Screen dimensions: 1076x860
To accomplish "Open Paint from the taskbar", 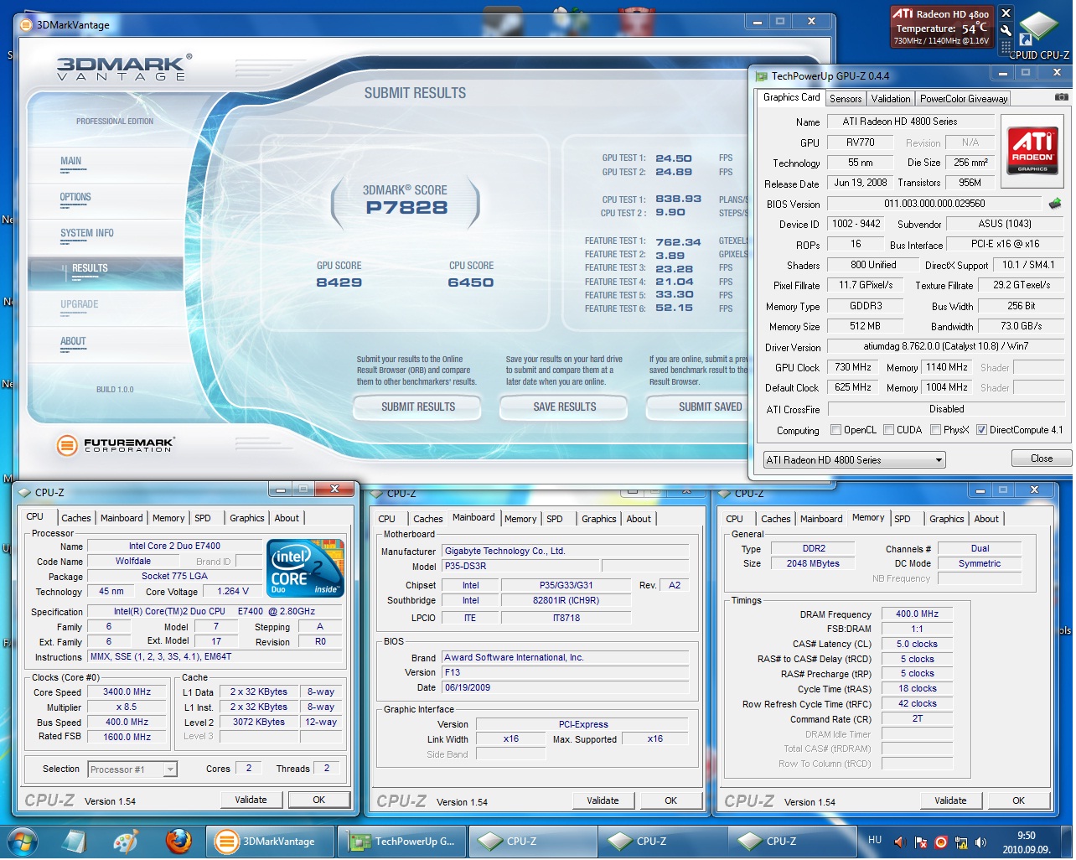I will [x=126, y=841].
